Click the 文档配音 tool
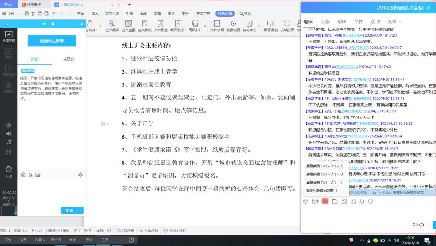This screenshot has height=246, width=436. [x=161, y=26]
